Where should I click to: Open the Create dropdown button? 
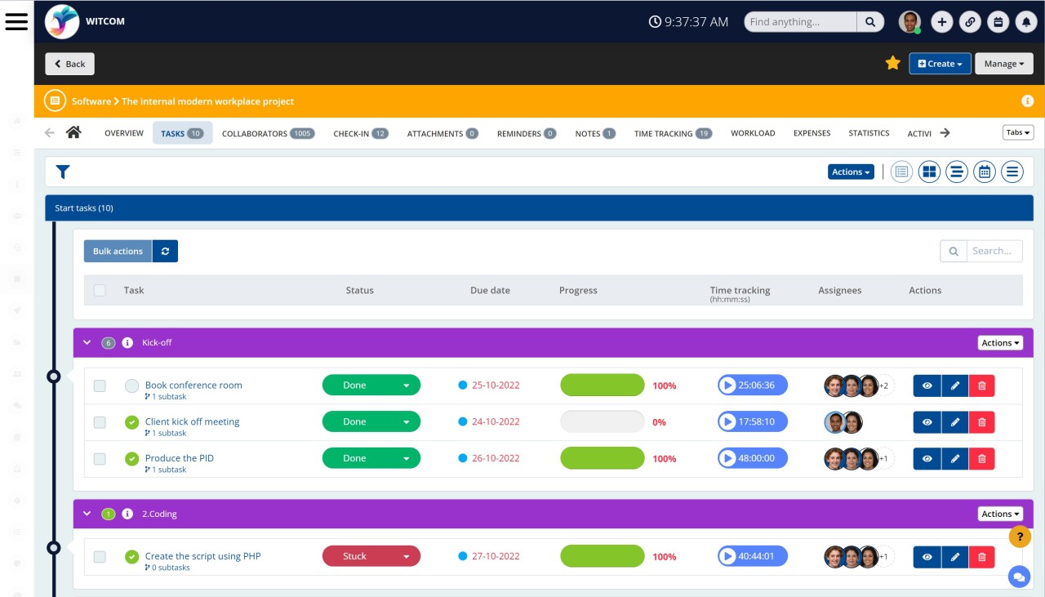(940, 63)
